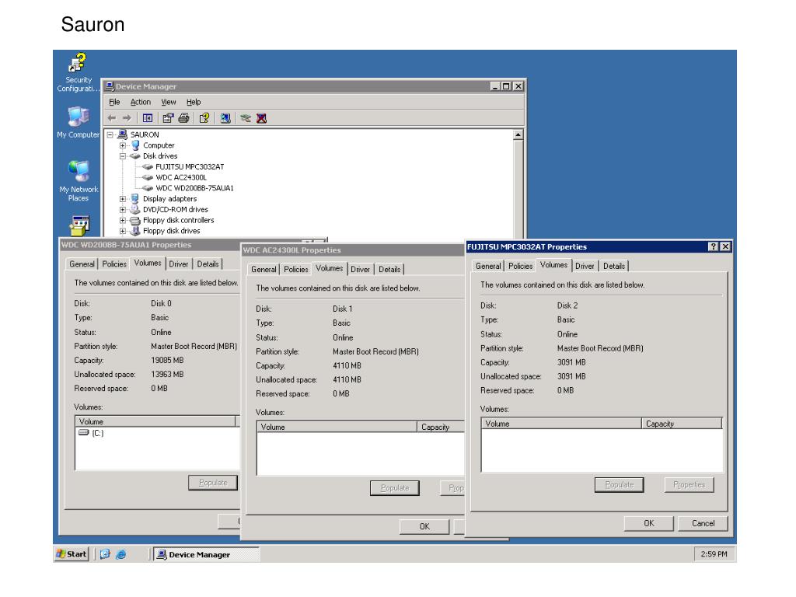796x597 pixels.
Task: Select the Floppy disk drives category icon
Action: (135, 230)
